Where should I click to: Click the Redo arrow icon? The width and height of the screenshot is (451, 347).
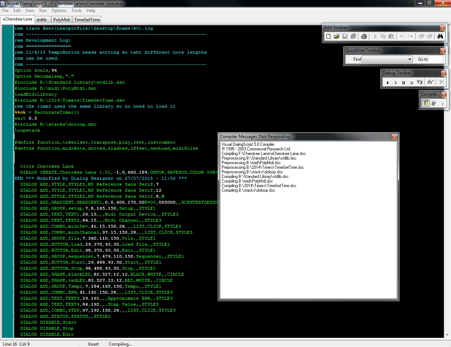[x=410, y=36]
